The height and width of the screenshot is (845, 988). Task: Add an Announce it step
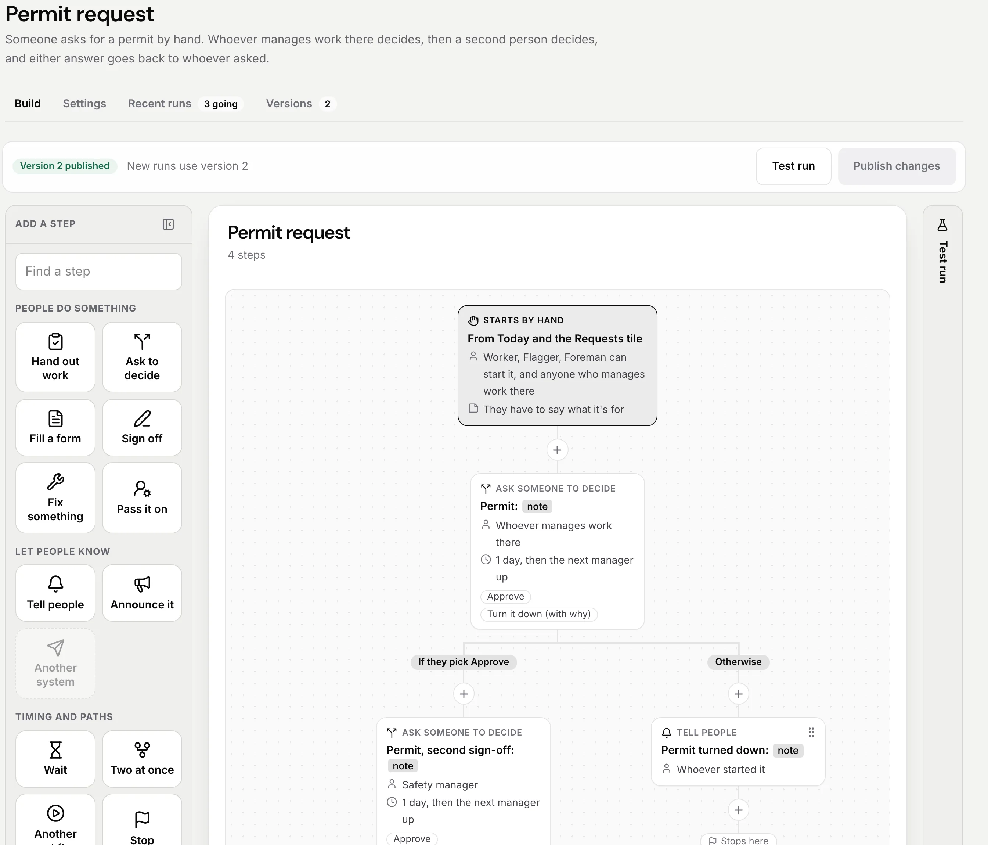pyautogui.click(x=142, y=593)
